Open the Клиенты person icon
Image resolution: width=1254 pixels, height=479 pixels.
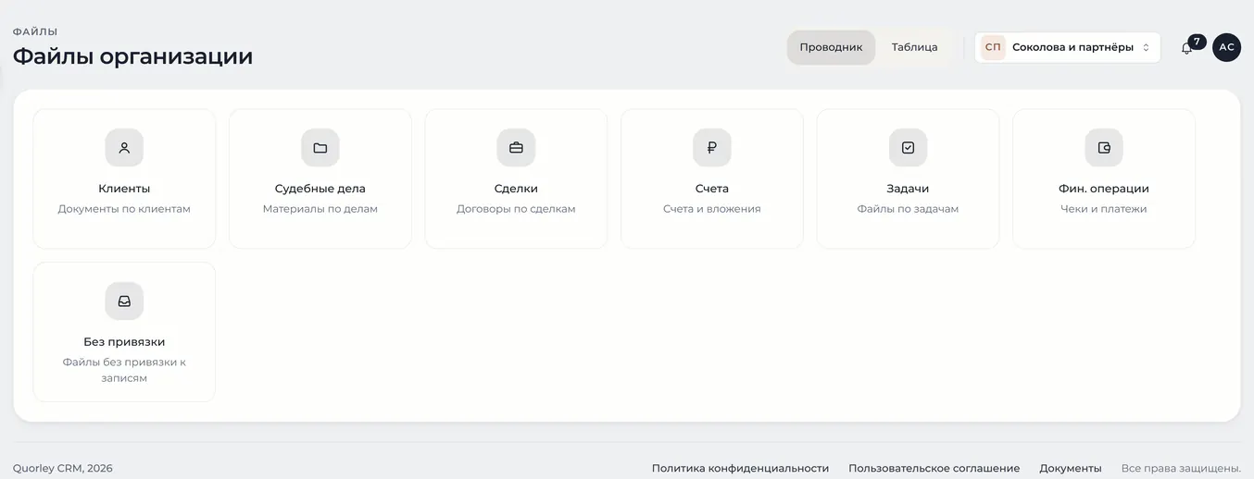[x=124, y=148]
